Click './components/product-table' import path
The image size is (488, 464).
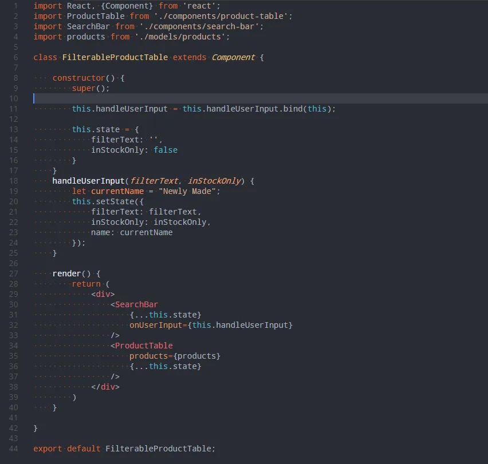click(221, 16)
